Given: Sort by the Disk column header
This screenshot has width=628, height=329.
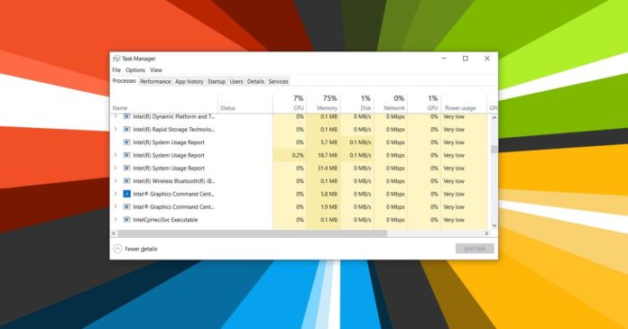Looking at the screenshot, I should (x=356, y=104).
